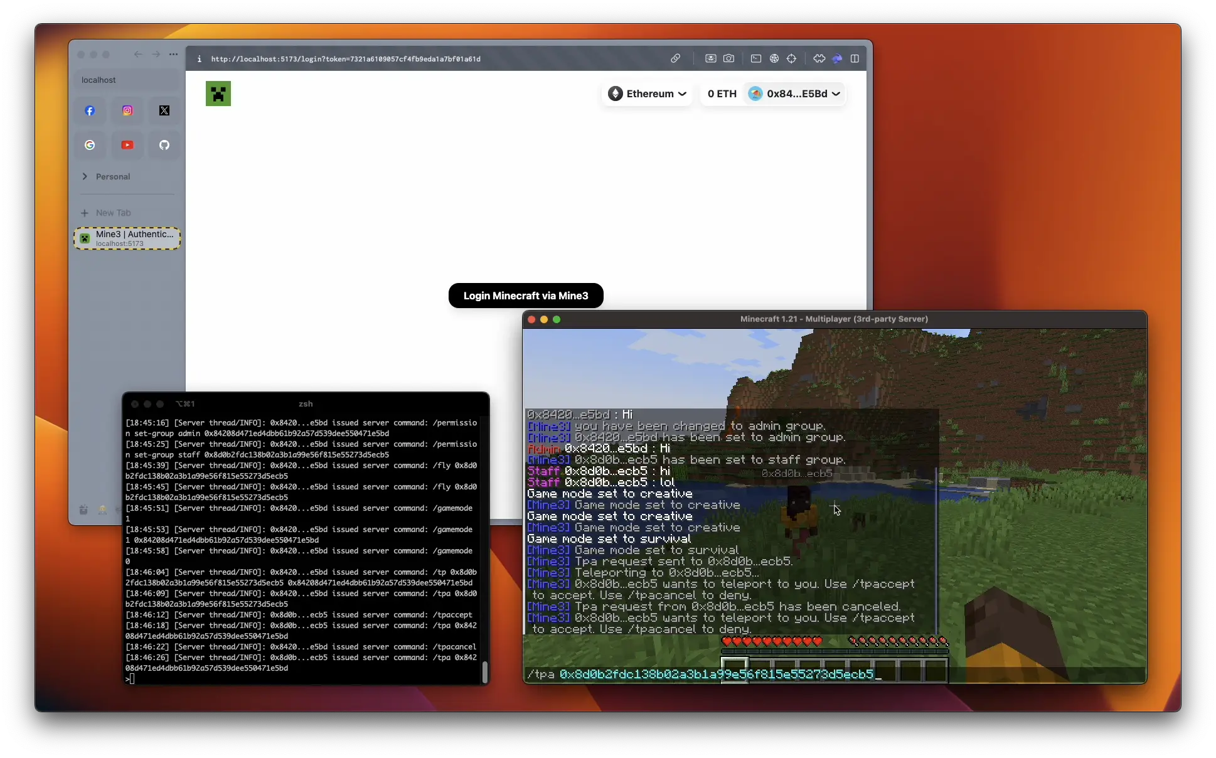Viewport: 1216px width, 758px height.
Task: Click the Mine3 tab creeper favicon
Action: pyautogui.click(x=85, y=238)
